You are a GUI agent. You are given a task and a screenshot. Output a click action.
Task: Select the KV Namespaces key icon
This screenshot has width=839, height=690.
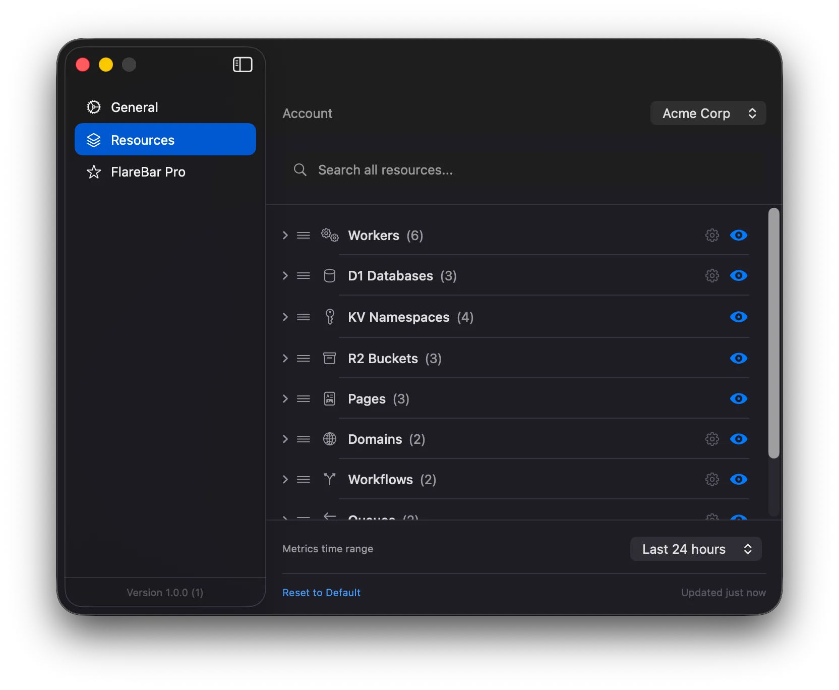pyautogui.click(x=329, y=317)
